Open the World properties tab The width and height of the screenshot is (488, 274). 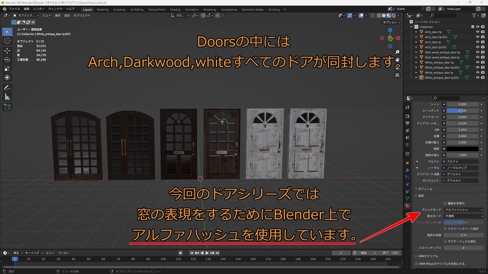[407, 145]
